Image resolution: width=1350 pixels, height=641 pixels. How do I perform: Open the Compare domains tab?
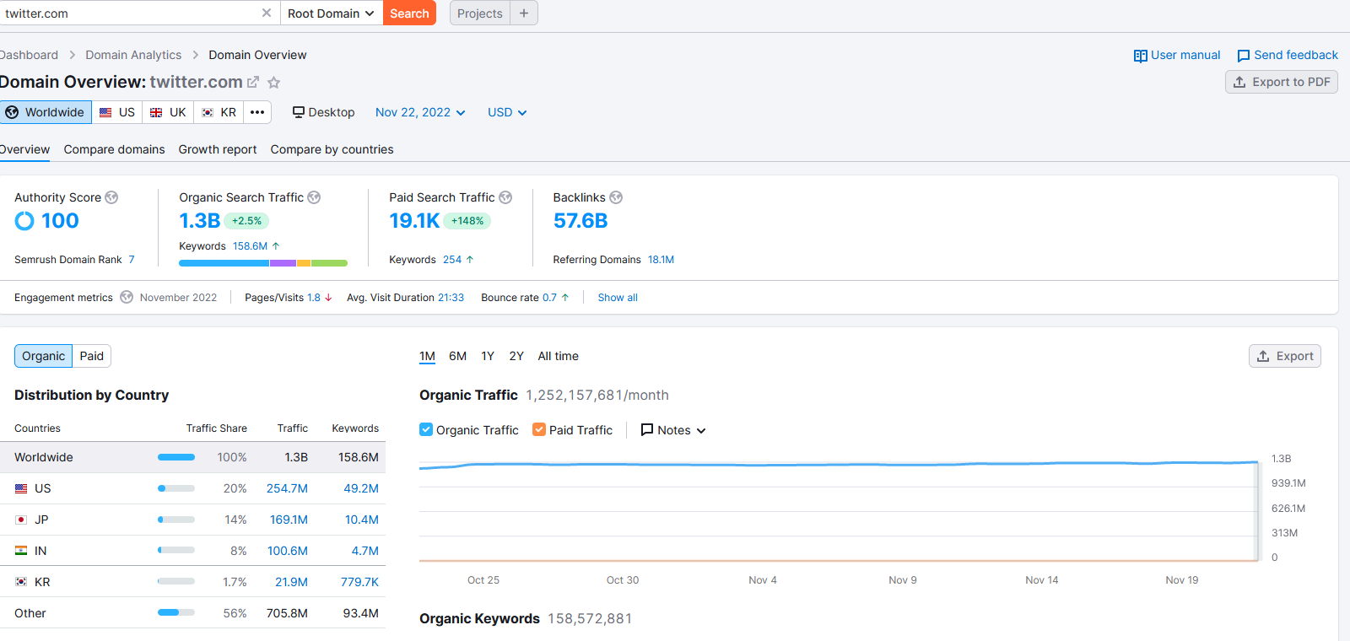point(115,149)
